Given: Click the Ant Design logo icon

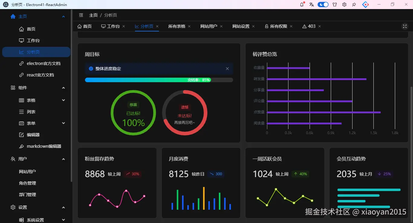Looking at the screenshot, I should coord(366,5).
